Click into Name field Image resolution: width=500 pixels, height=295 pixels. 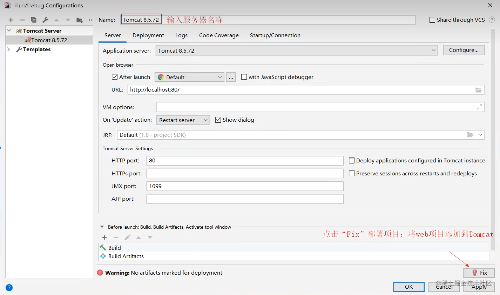268,20
